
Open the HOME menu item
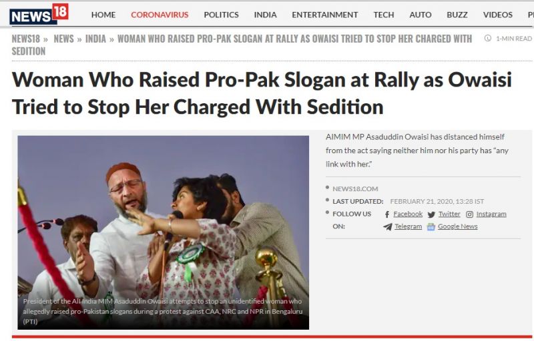pyautogui.click(x=103, y=15)
